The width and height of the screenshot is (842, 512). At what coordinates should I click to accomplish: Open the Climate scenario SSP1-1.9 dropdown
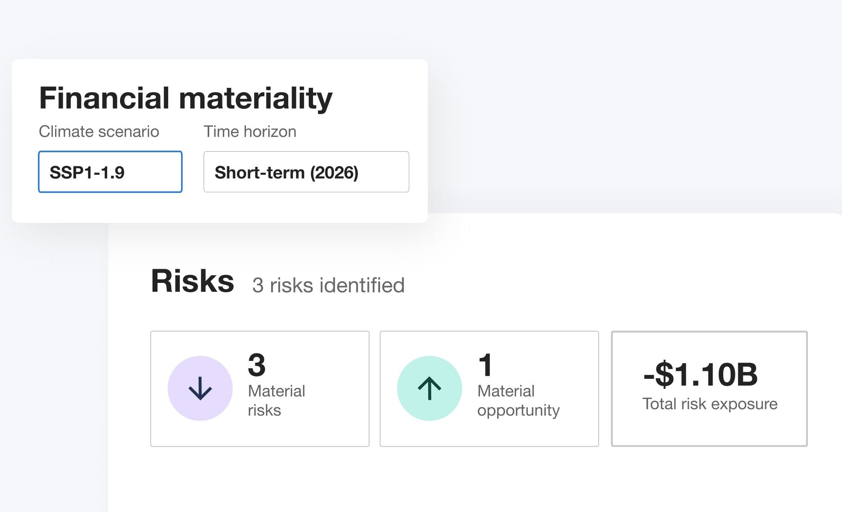tap(110, 172)
